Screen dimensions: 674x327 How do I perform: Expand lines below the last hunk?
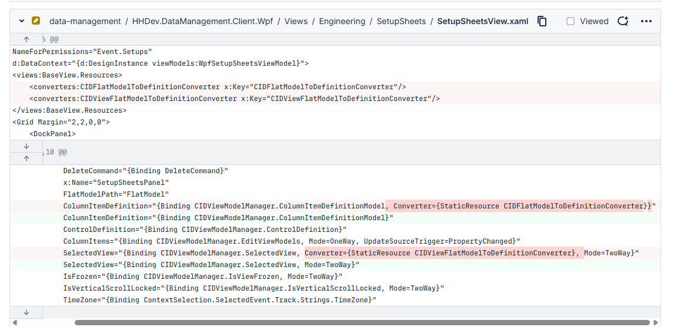pyautogui.click(x=26, y=312)
